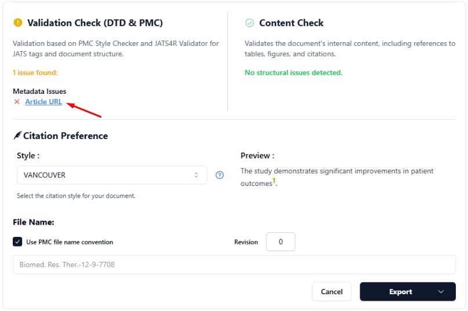
Task: Open the Article URL issue link
Action: pos(43,102)
